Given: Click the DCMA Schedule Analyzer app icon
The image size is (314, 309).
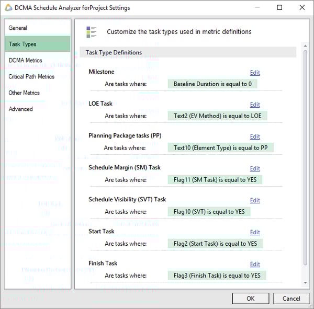Looking at the screenshot, I should coord(8,8).
